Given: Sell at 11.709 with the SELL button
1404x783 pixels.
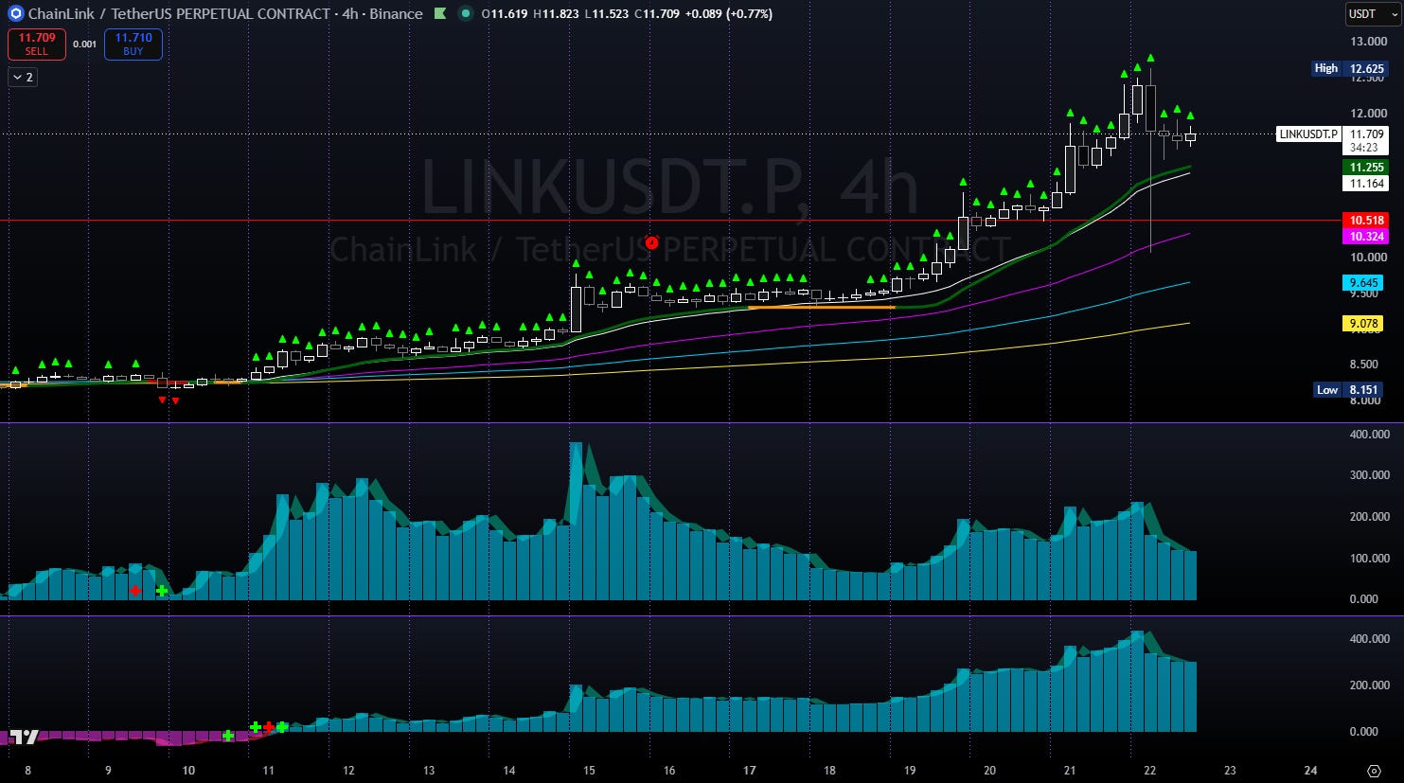Looking at the screenshot, I should coord(37,44).
